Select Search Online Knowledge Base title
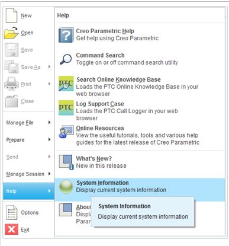 point(118,79)
